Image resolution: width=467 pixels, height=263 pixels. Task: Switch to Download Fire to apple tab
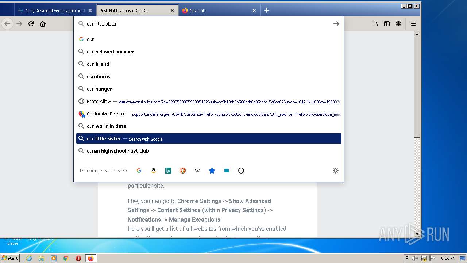point(55,11)
